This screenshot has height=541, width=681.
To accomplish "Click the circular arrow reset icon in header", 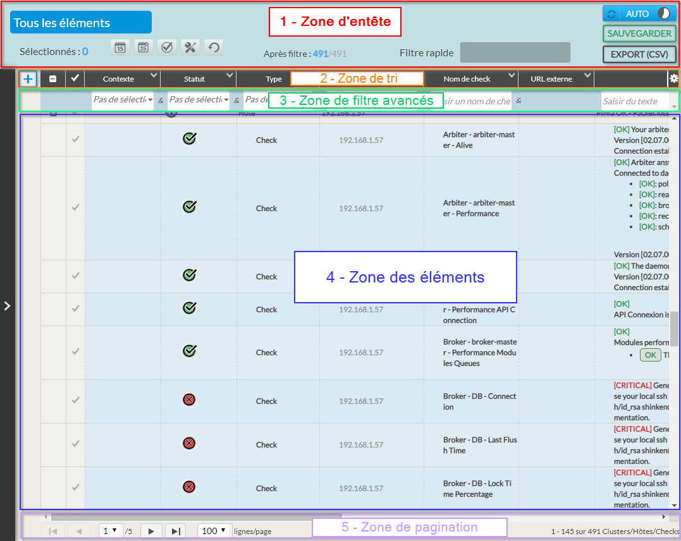I will (x=214, y=47).
